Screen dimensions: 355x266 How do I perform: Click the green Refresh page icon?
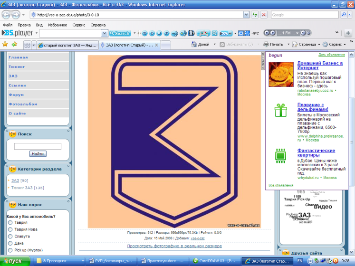255,15
